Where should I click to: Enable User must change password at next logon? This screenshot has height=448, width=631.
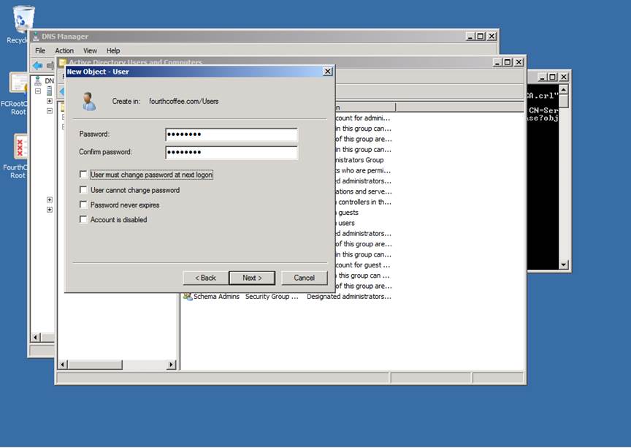coord(83,175)
